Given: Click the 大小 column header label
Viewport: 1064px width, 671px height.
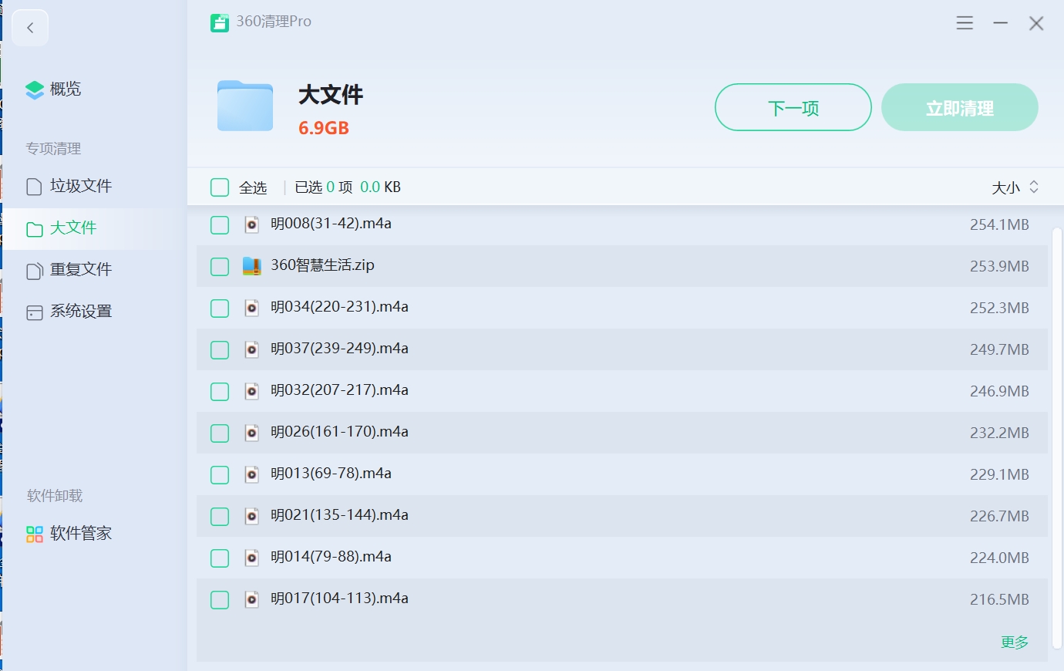Looking at the screenshot, I should click(x=1006, y=187).
